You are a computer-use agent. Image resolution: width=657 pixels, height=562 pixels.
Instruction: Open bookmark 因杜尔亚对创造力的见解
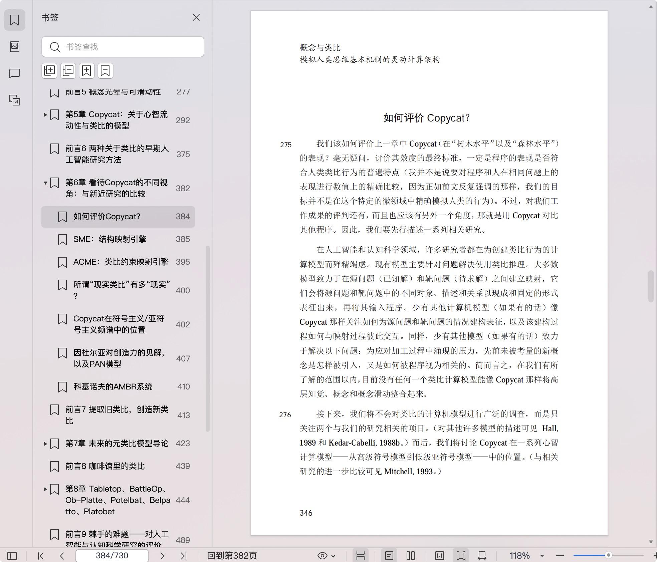pos(119,358)
